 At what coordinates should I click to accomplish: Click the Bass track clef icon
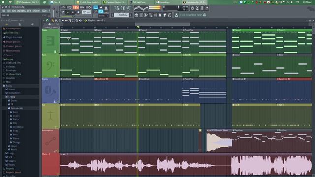coord(50,66)
